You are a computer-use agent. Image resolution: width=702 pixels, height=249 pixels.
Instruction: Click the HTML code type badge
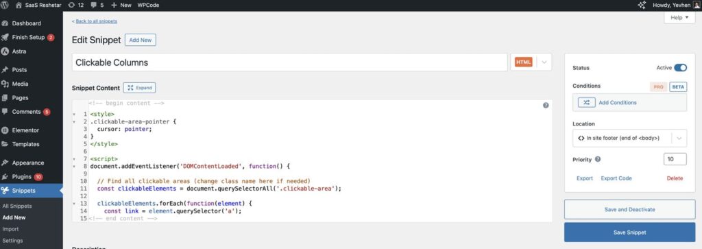click(x=523, y=62)
